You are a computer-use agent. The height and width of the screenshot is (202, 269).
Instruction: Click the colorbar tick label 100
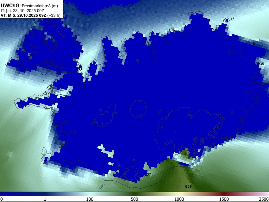(x=90, y=199)
